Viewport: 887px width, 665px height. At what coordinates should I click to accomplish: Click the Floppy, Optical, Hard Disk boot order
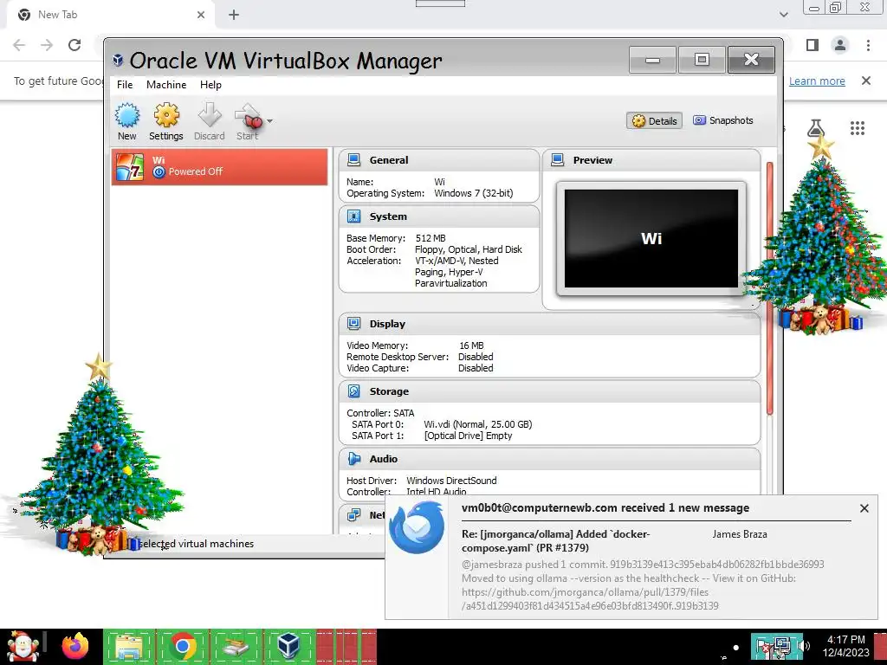(469, 249)
